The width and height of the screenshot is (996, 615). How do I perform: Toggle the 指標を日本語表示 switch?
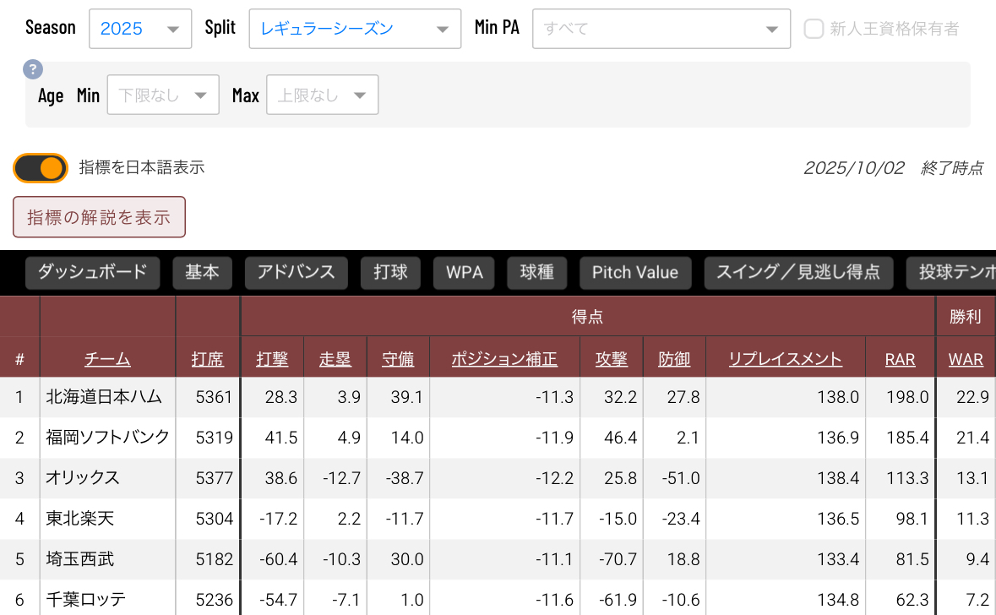pos(41,168)
